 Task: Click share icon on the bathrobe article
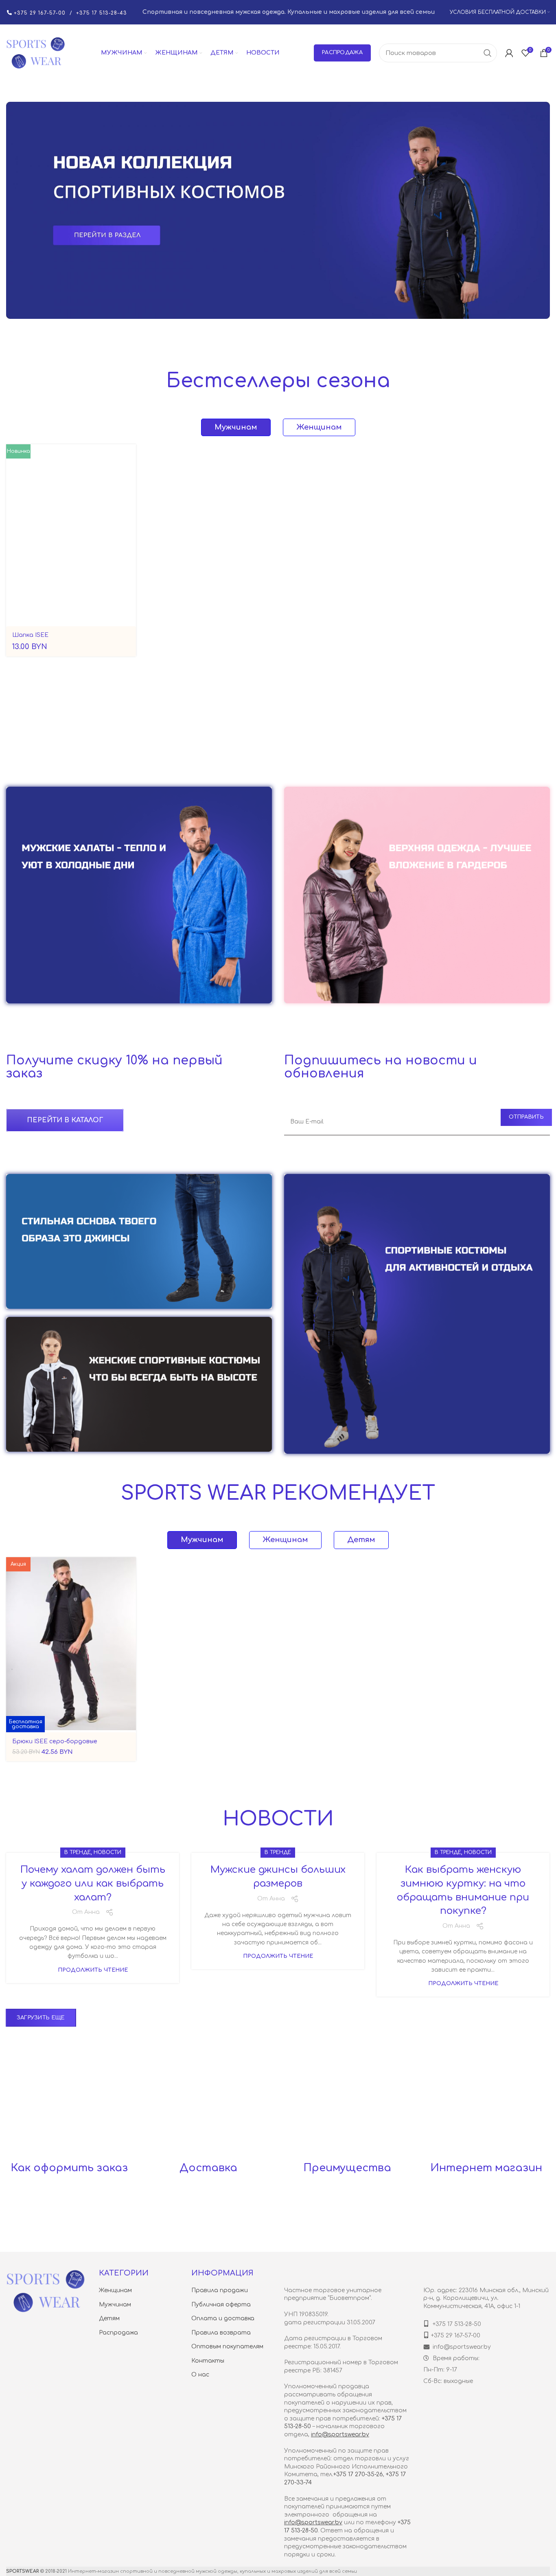pos(109,1912)
